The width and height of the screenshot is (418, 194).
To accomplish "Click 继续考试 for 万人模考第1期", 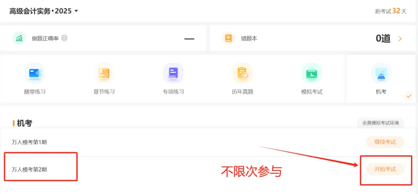I will 385,142.
